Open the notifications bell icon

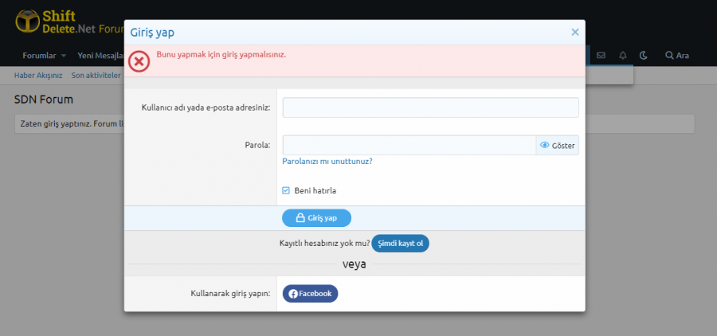point(622,56)
